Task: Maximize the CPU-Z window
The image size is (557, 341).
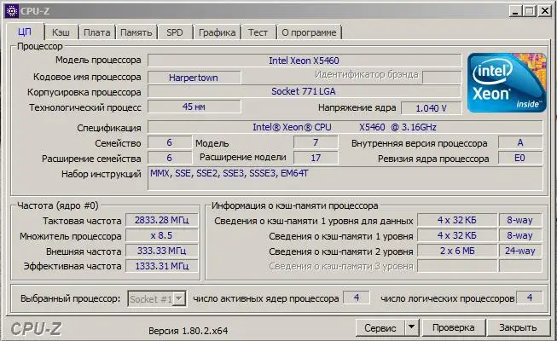Action: coord(530,11)
